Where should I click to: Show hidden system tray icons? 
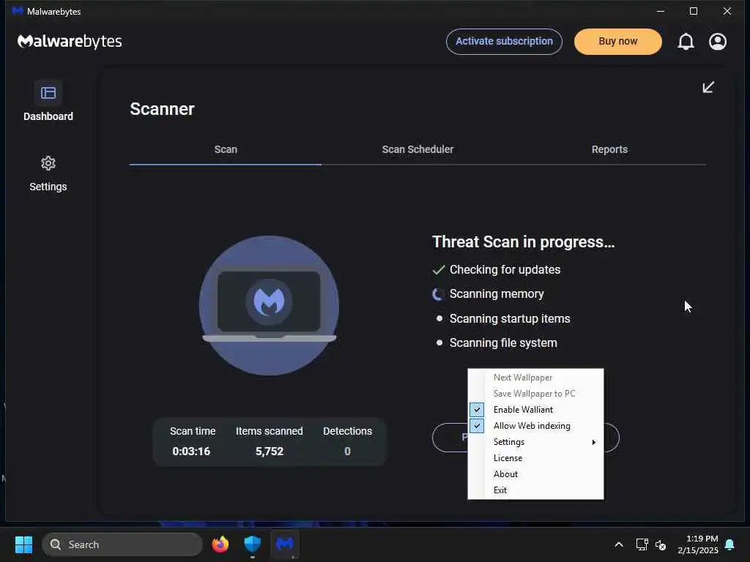click(618, 544)
